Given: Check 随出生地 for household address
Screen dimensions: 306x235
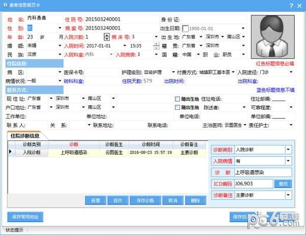Looking at the screenshot, I should [x=177, y=108].
